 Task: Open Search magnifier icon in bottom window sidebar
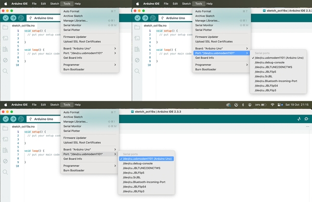click(5, 172)
